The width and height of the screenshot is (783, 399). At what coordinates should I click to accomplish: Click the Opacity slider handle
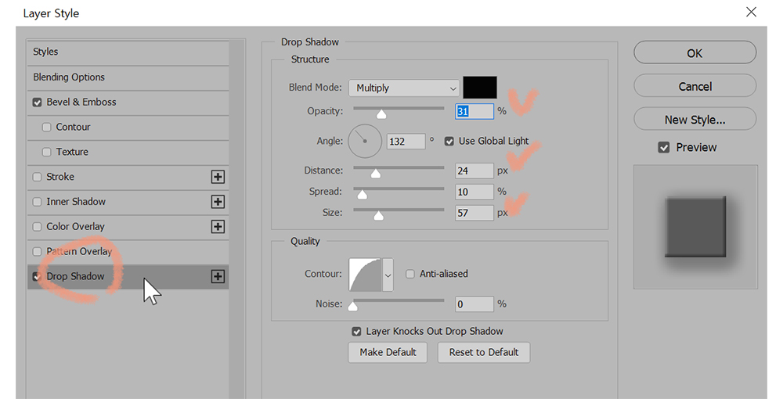[381, 114]
